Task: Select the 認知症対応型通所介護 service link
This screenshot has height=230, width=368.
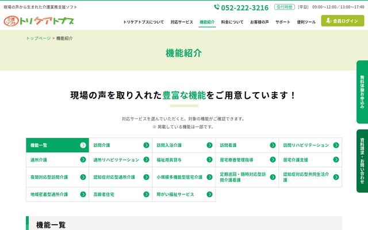Action: point(121,177)
